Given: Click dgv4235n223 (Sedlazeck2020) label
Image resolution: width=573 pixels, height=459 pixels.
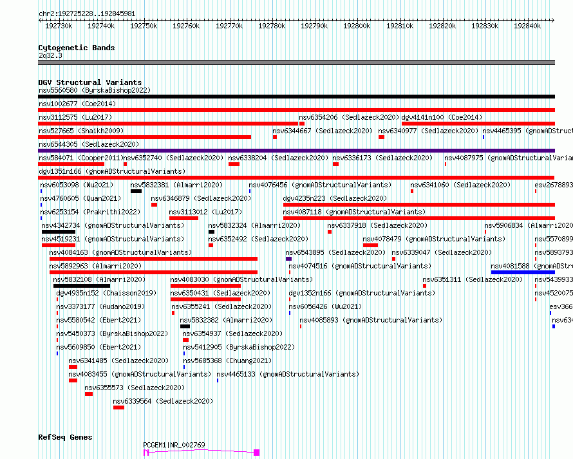Looking at the screenshot, I should coord(335,198).
